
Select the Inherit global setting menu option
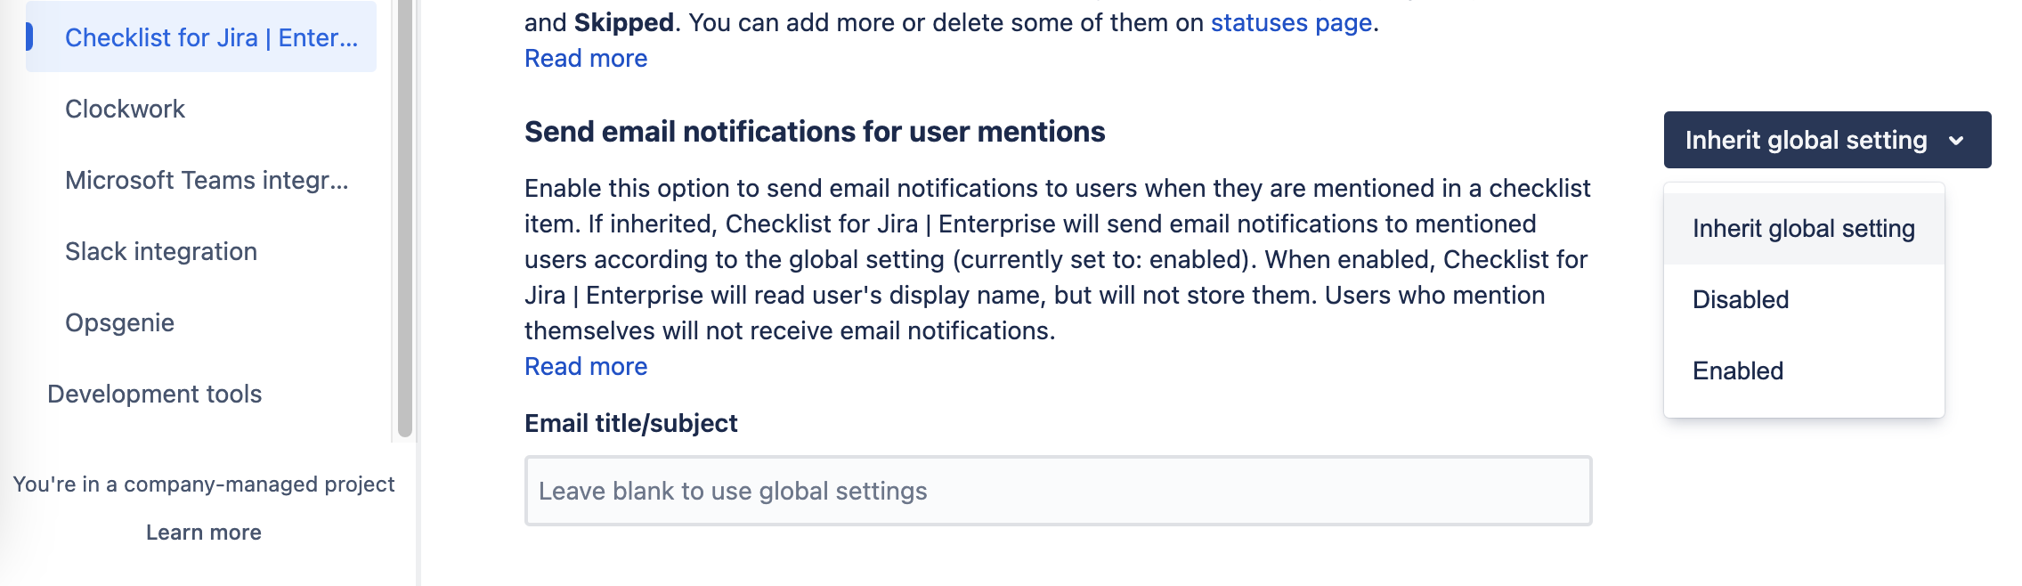pyautogui.click(x=1803, y=229)
